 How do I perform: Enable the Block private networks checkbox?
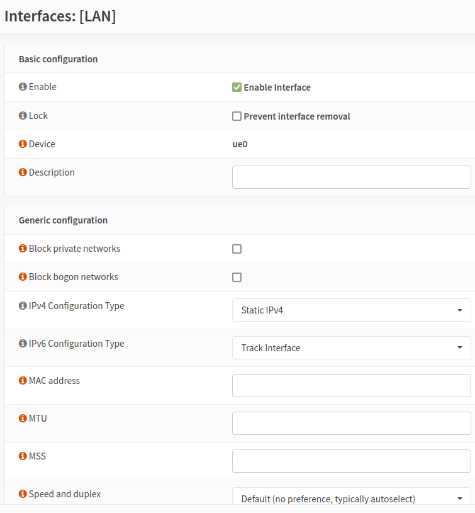237,249
